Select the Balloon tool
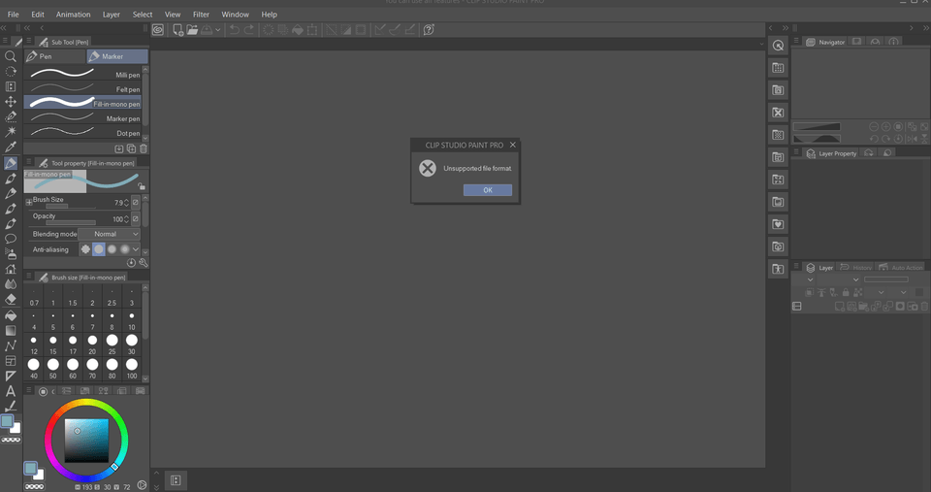Viewport: 931px width, 492px height. [x=10, y=239]
